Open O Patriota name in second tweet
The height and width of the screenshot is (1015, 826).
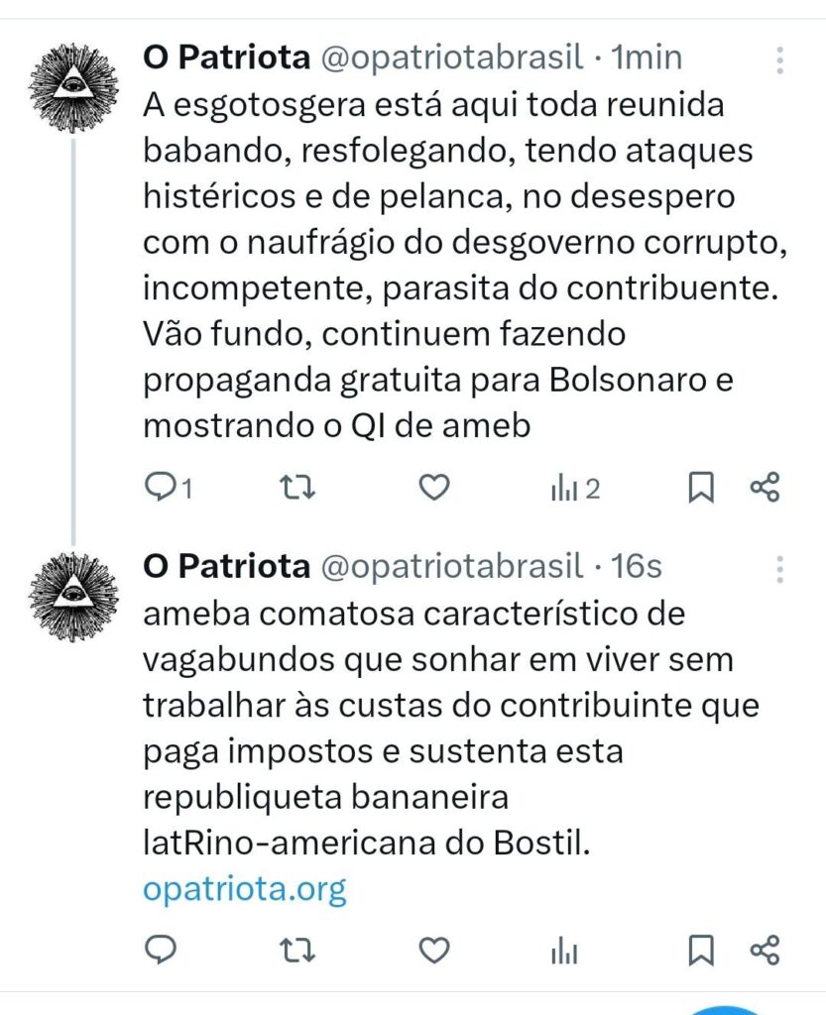pyautogui.click(x=226, y=566)
